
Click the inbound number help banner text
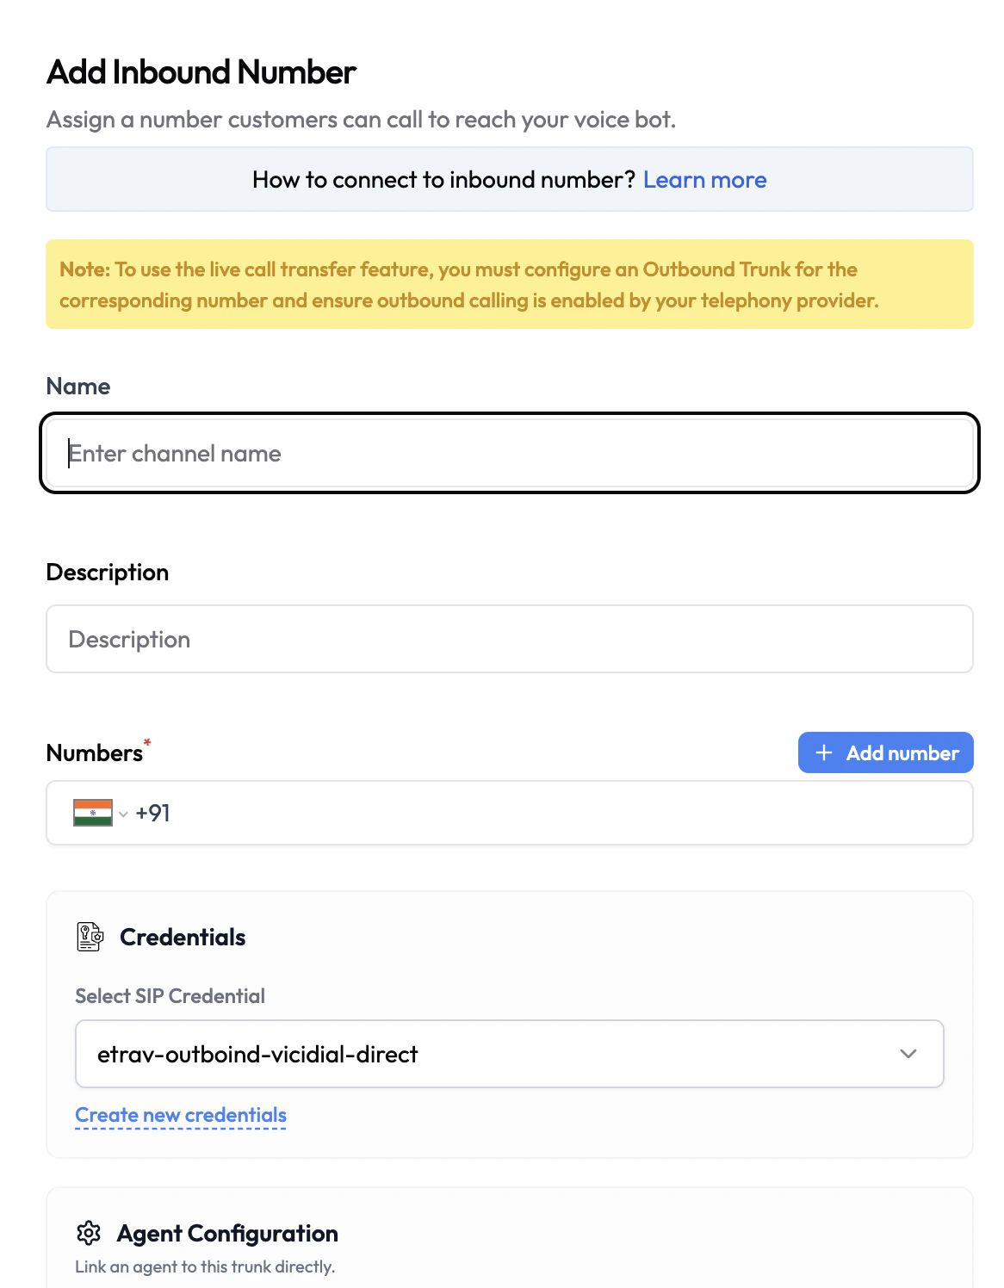(443, 180)
